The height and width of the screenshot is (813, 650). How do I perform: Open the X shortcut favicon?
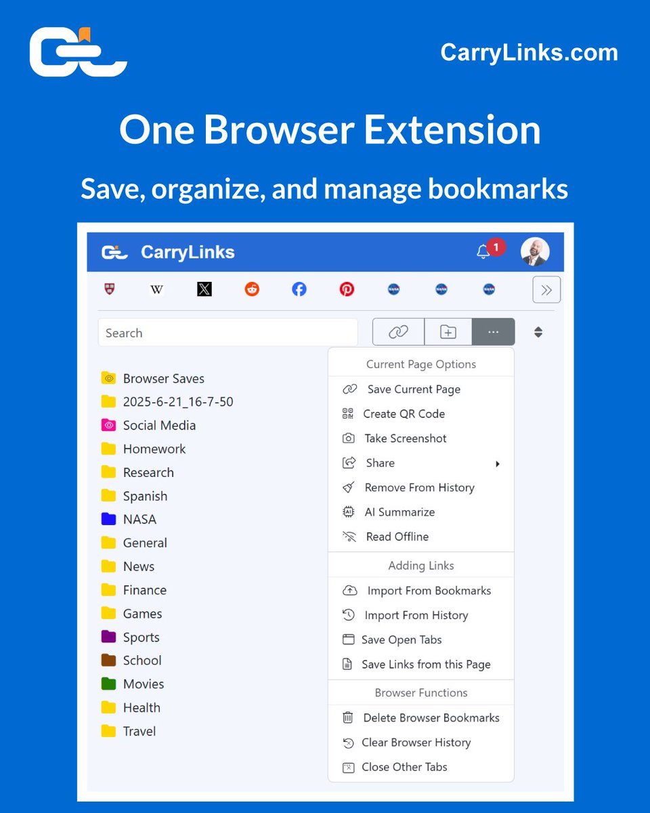[x=204, y=289]
